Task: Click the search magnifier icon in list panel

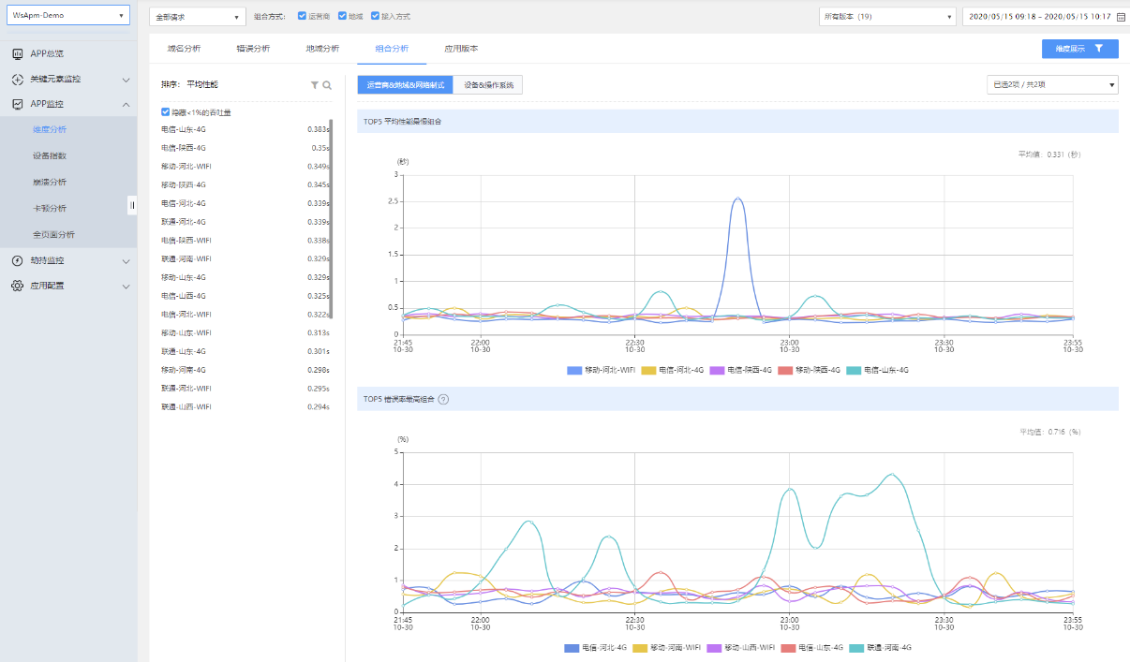Action: (327, 84)
